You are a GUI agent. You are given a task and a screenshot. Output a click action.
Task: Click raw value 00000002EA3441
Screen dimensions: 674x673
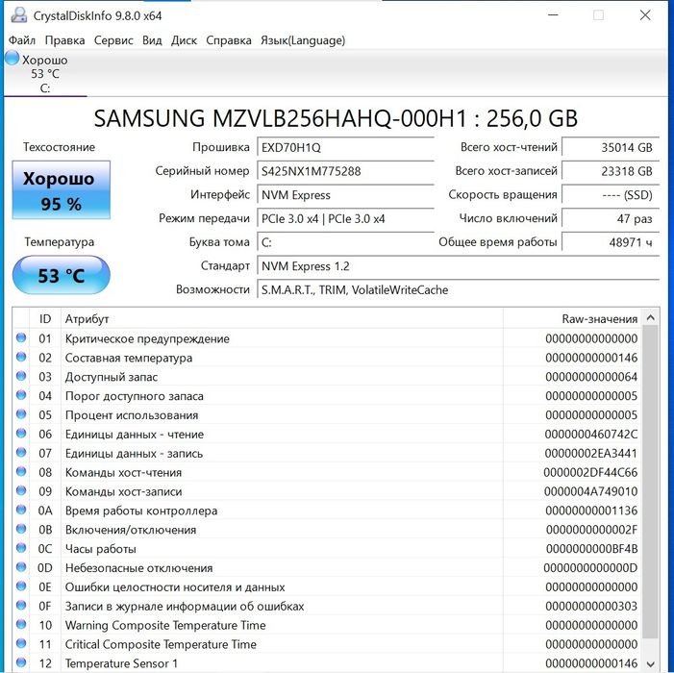click(x=591, y=454)
